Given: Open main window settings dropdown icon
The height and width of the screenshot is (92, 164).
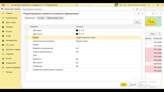Looking at the screenshot, I should point(149,5).
